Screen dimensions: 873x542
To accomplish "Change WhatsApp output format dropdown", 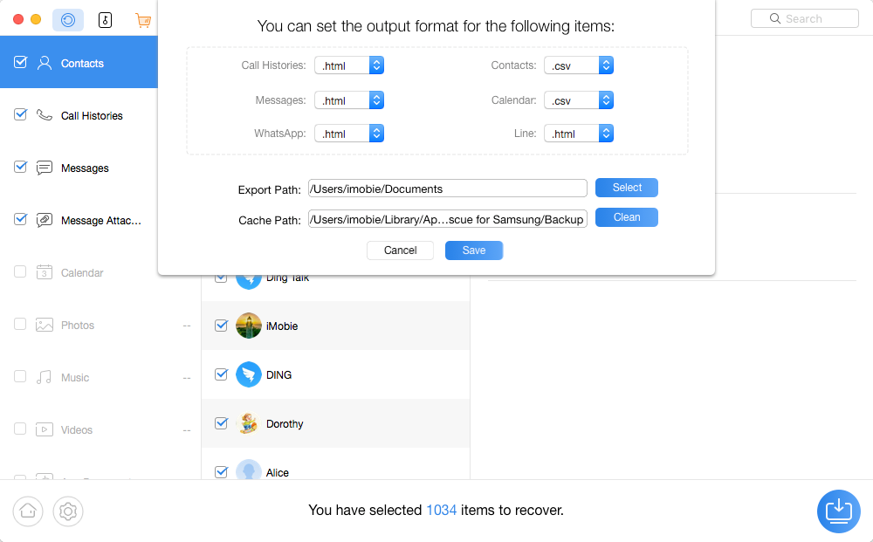I will pyautogui.click(x=376, y=134).
